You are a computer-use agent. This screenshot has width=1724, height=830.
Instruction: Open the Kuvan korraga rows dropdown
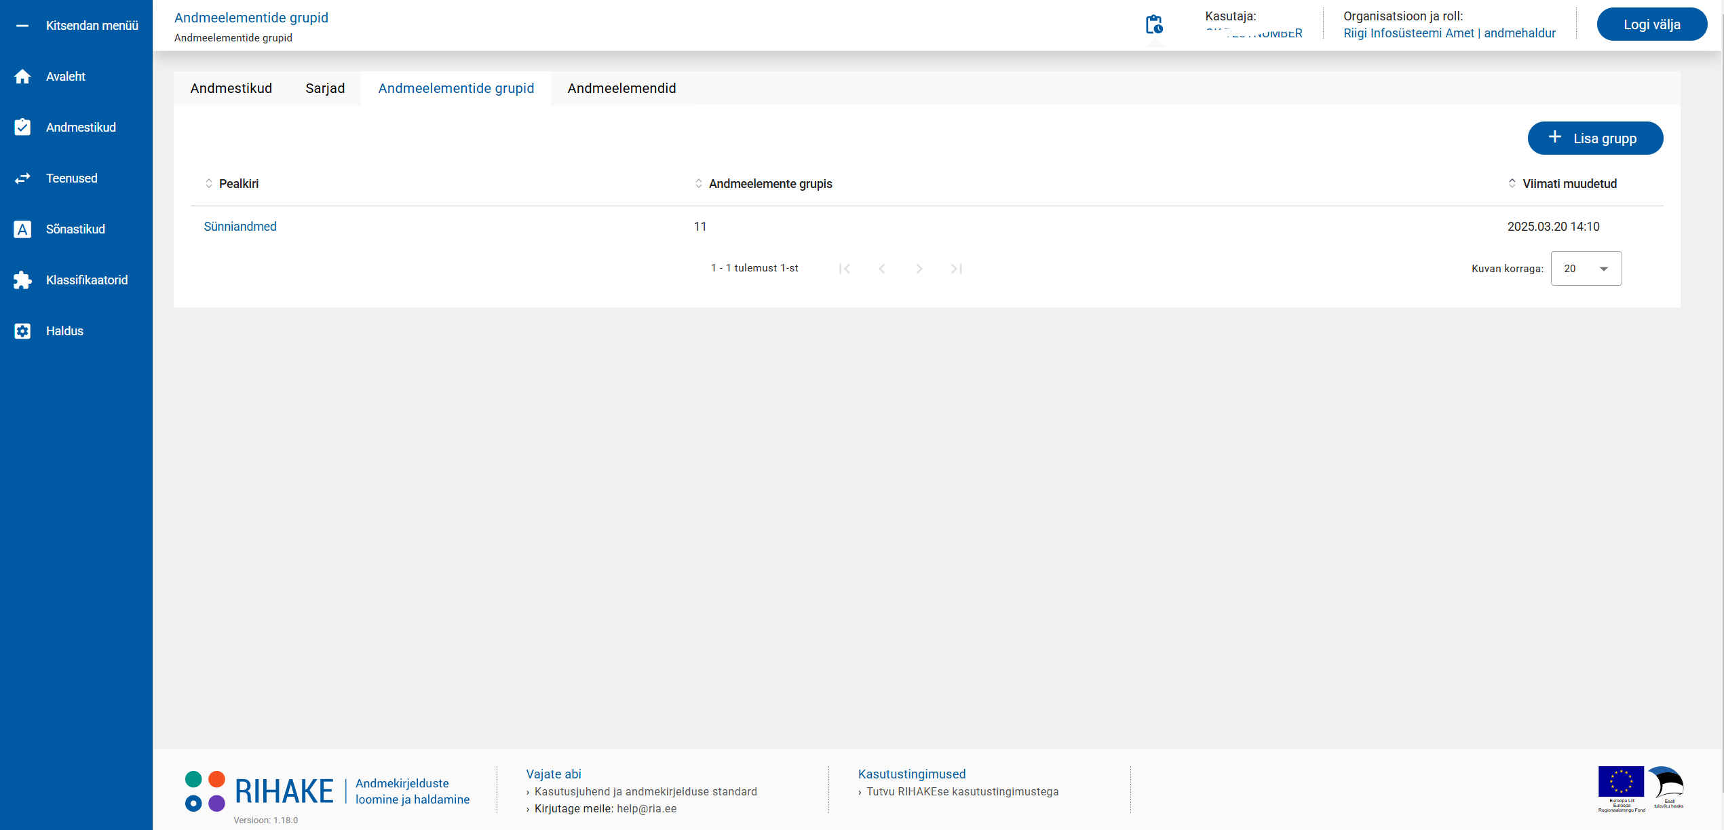[x=1586, y=269]
